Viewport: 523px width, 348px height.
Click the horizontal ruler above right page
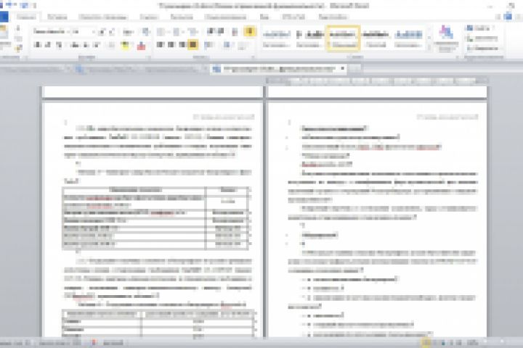[377, 80]
